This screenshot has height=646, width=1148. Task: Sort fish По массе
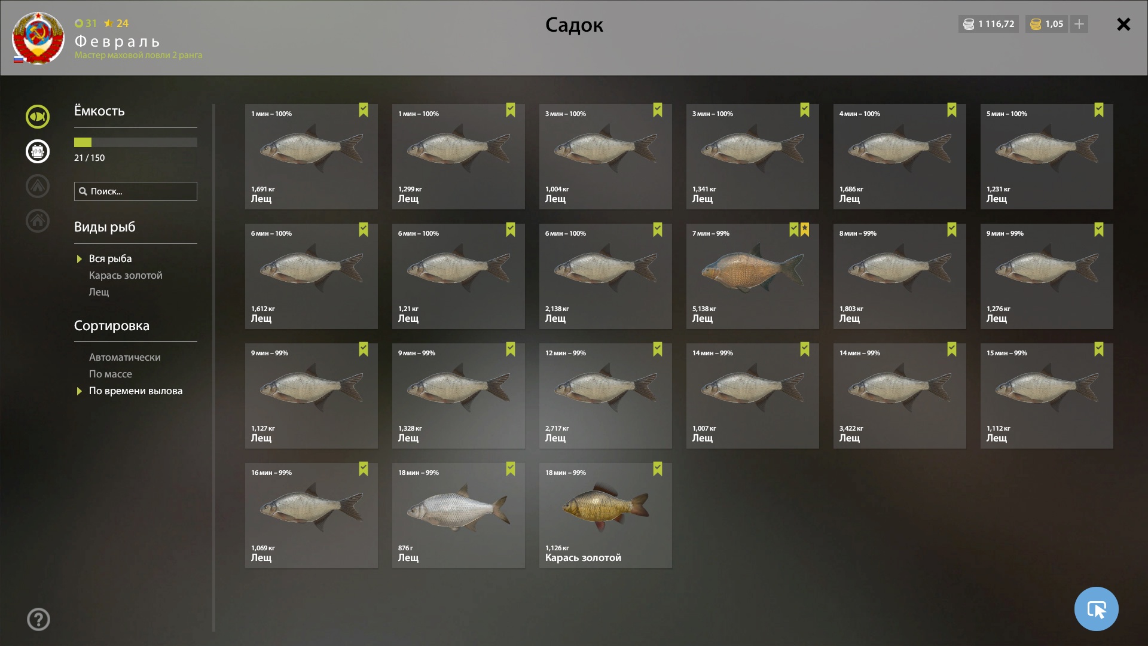(111, 374)
